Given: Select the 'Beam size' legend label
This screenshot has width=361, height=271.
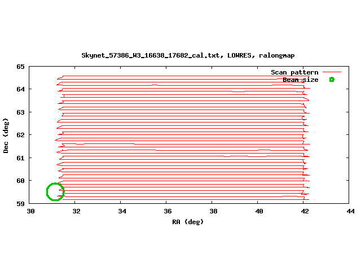Looking at the screenshot, I should pos(301,80).
